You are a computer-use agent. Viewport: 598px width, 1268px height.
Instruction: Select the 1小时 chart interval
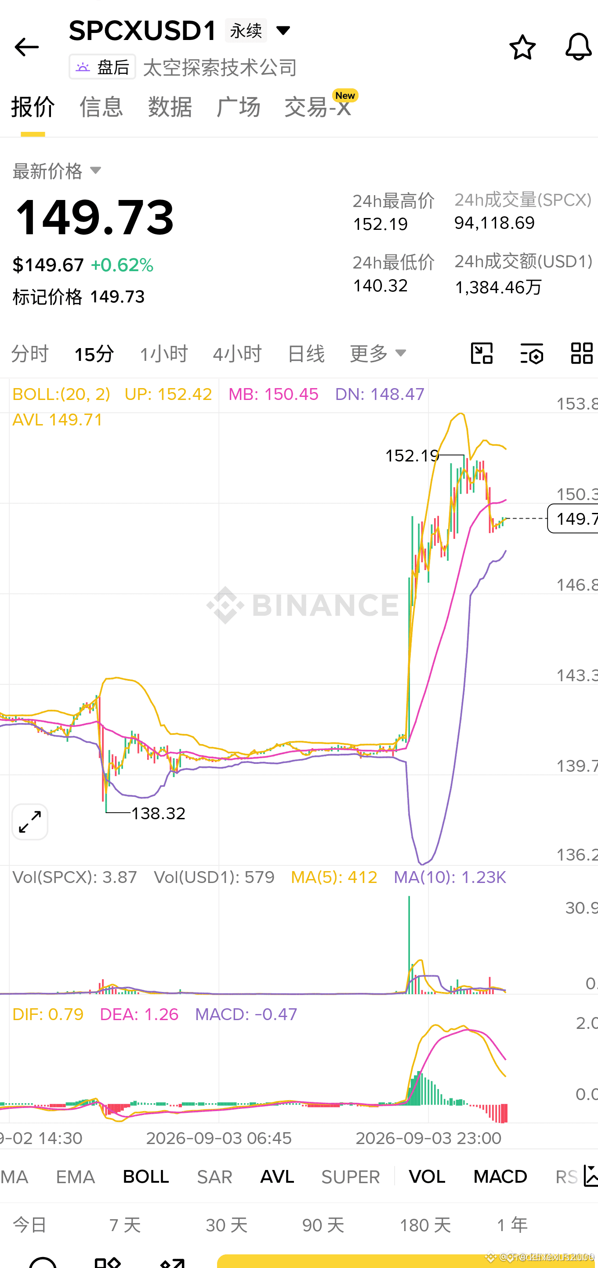coord(164,354)
